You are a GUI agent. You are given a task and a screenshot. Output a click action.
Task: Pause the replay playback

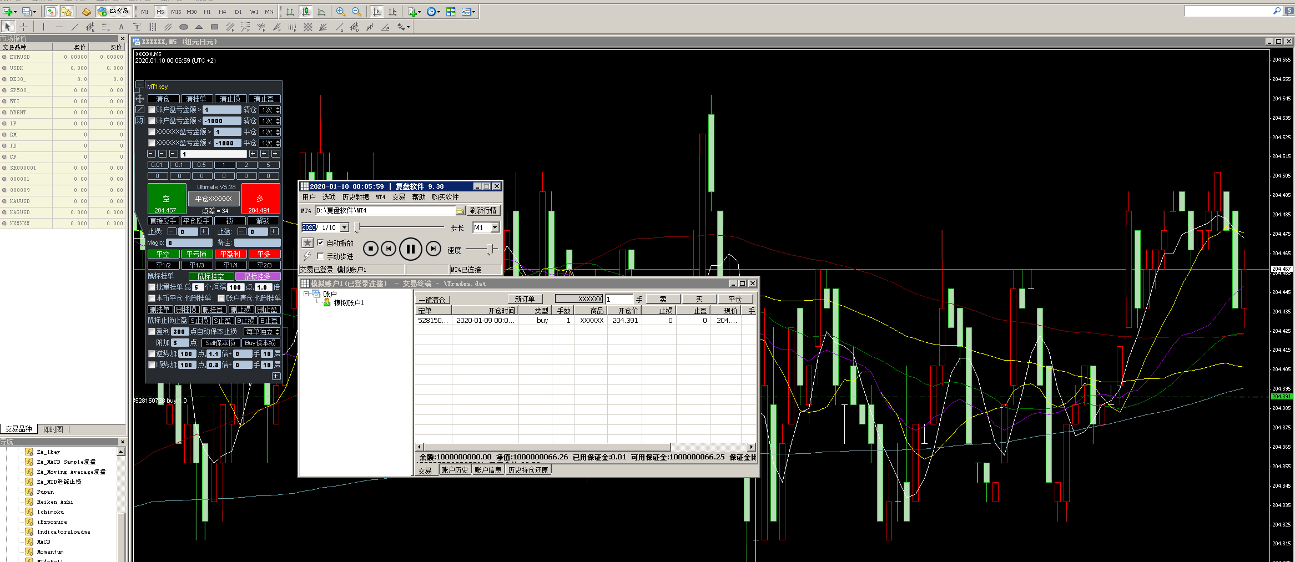410,249
